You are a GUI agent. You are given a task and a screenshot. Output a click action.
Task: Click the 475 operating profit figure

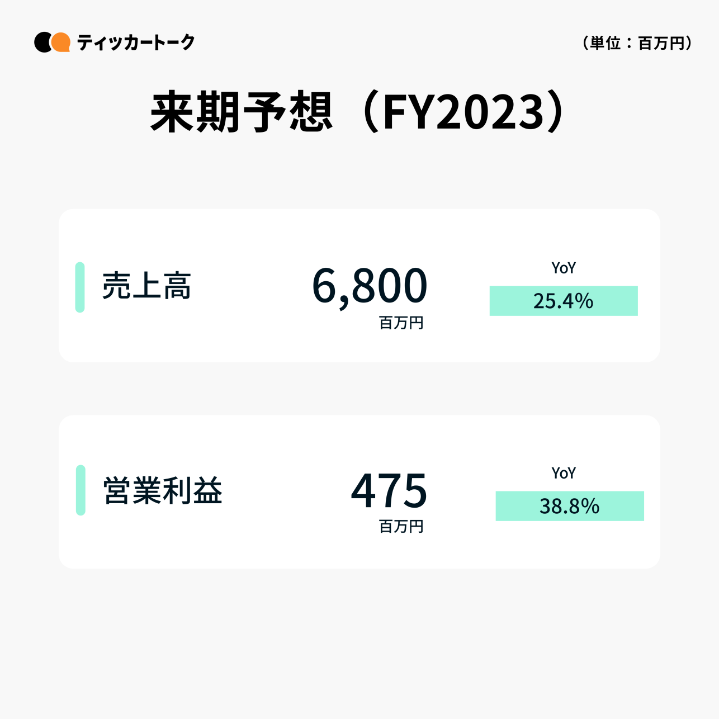(389, 491)
